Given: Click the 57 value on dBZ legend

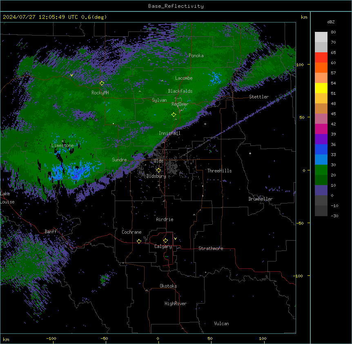Looking at the screenshot, I should (x=333, y=73).
